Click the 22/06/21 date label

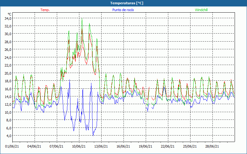[168, 147]
